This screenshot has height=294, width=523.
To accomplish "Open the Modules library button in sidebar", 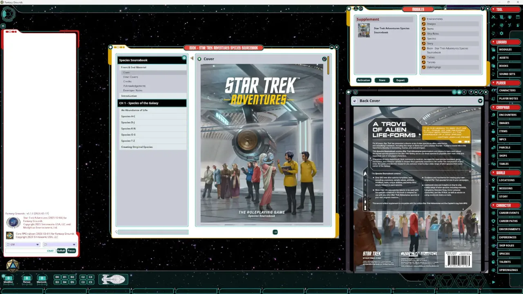I will coord(509,49).
